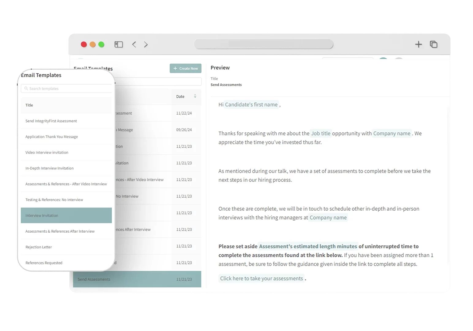
Task: Click the magnifier icon in the template search field
Action: [x=26, y=89]
